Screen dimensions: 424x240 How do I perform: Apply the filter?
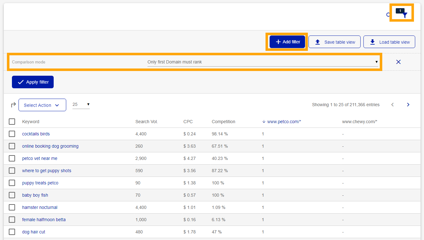pyautogui.click(x=33, y=82)
